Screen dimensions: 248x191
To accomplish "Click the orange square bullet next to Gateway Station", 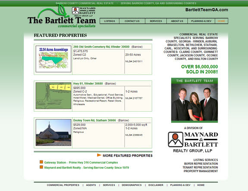I will pyautogui.click(x=41, y=162).
